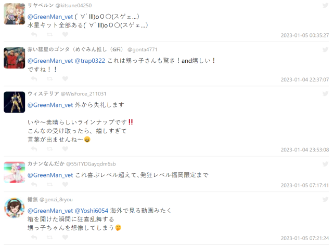Viewport: 333px width, 248px height.
Task: Open @GreenMan_vet mention in WisForce tweet
Action: pyautogui.click(x=50, y=105)
